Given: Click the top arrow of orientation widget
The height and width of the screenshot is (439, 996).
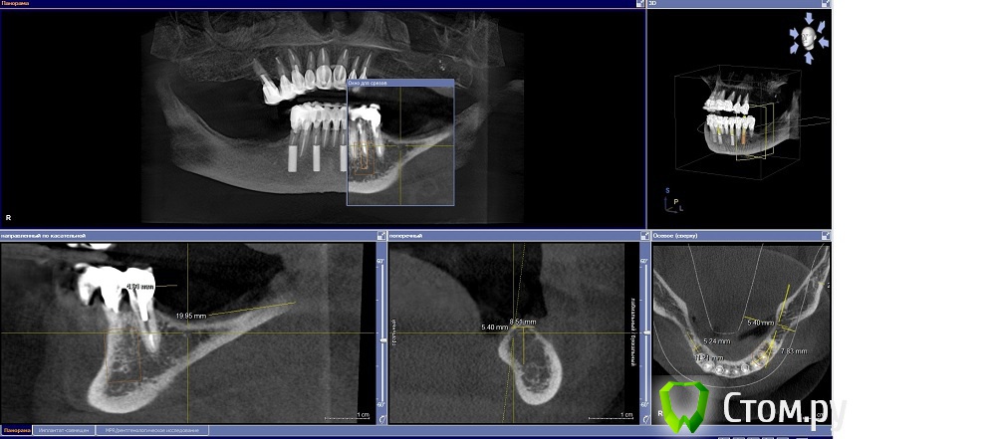Looking at the screenshot, I should pos(808,20).
